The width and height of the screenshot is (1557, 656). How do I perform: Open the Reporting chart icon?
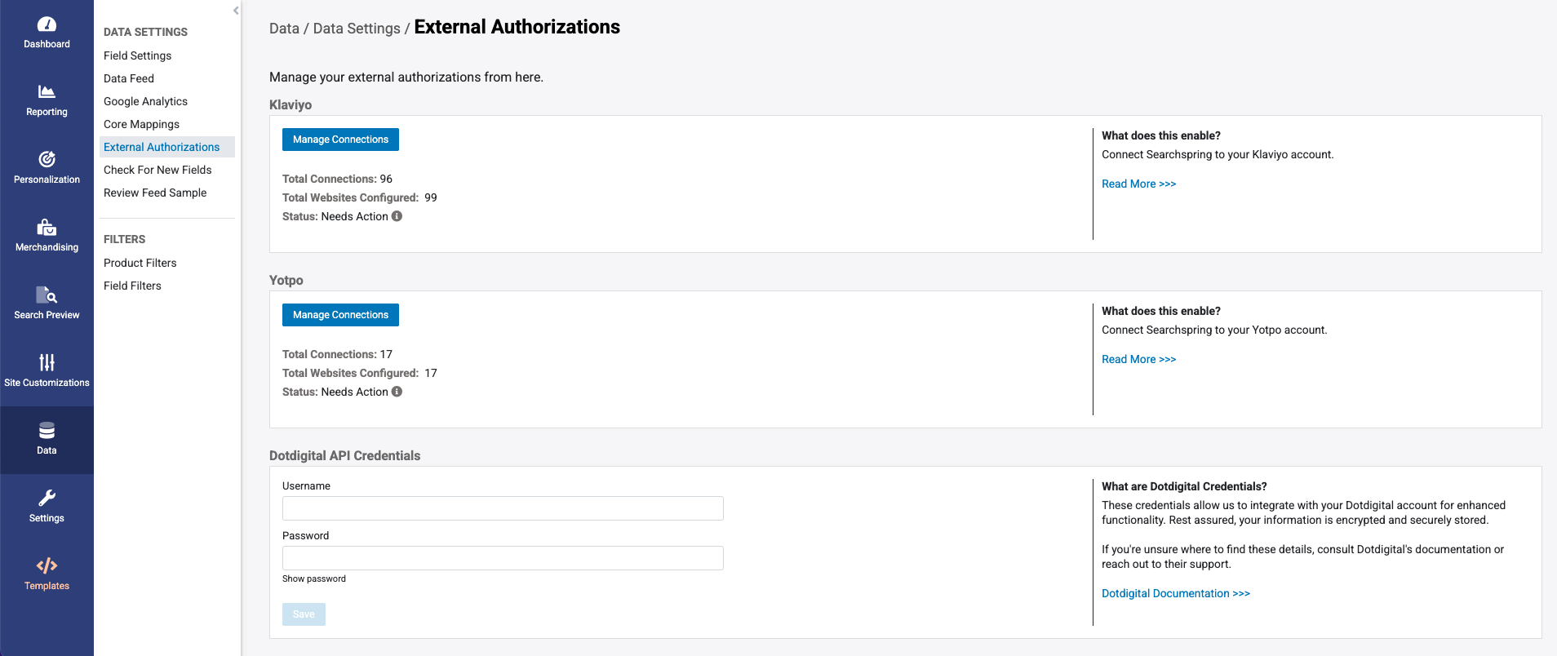point(47,91)
